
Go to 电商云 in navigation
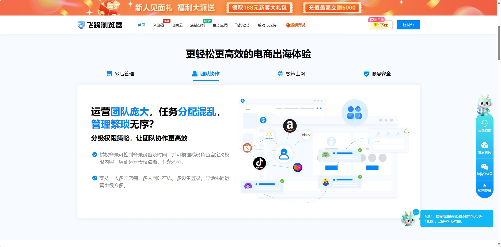177,25
